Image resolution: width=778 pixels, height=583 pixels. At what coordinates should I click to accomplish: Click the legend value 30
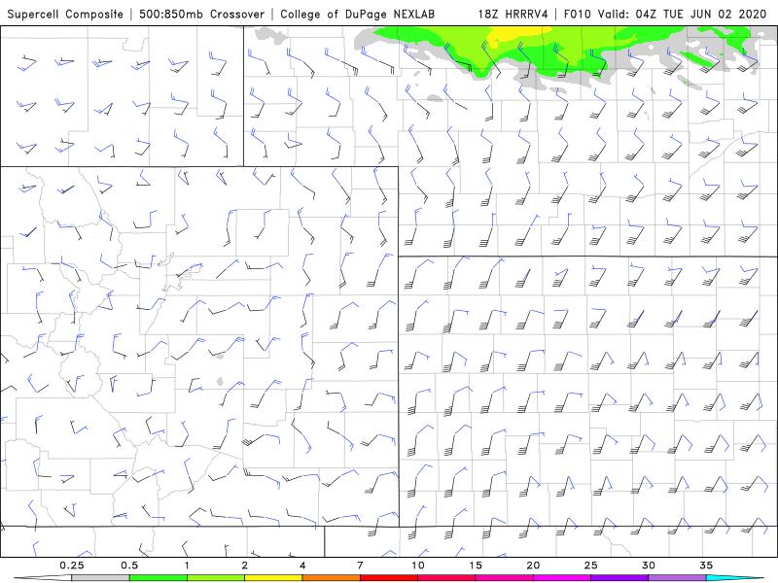pos(648,566)
